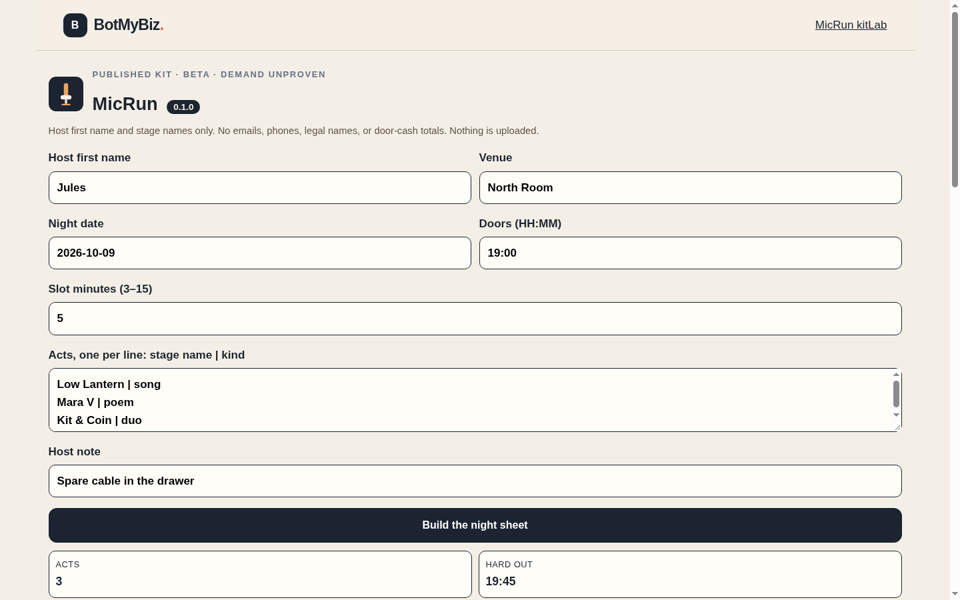The image size is (960, 600).
Task: Click the HARD OUT time 19:45
Action: (501, 581)
